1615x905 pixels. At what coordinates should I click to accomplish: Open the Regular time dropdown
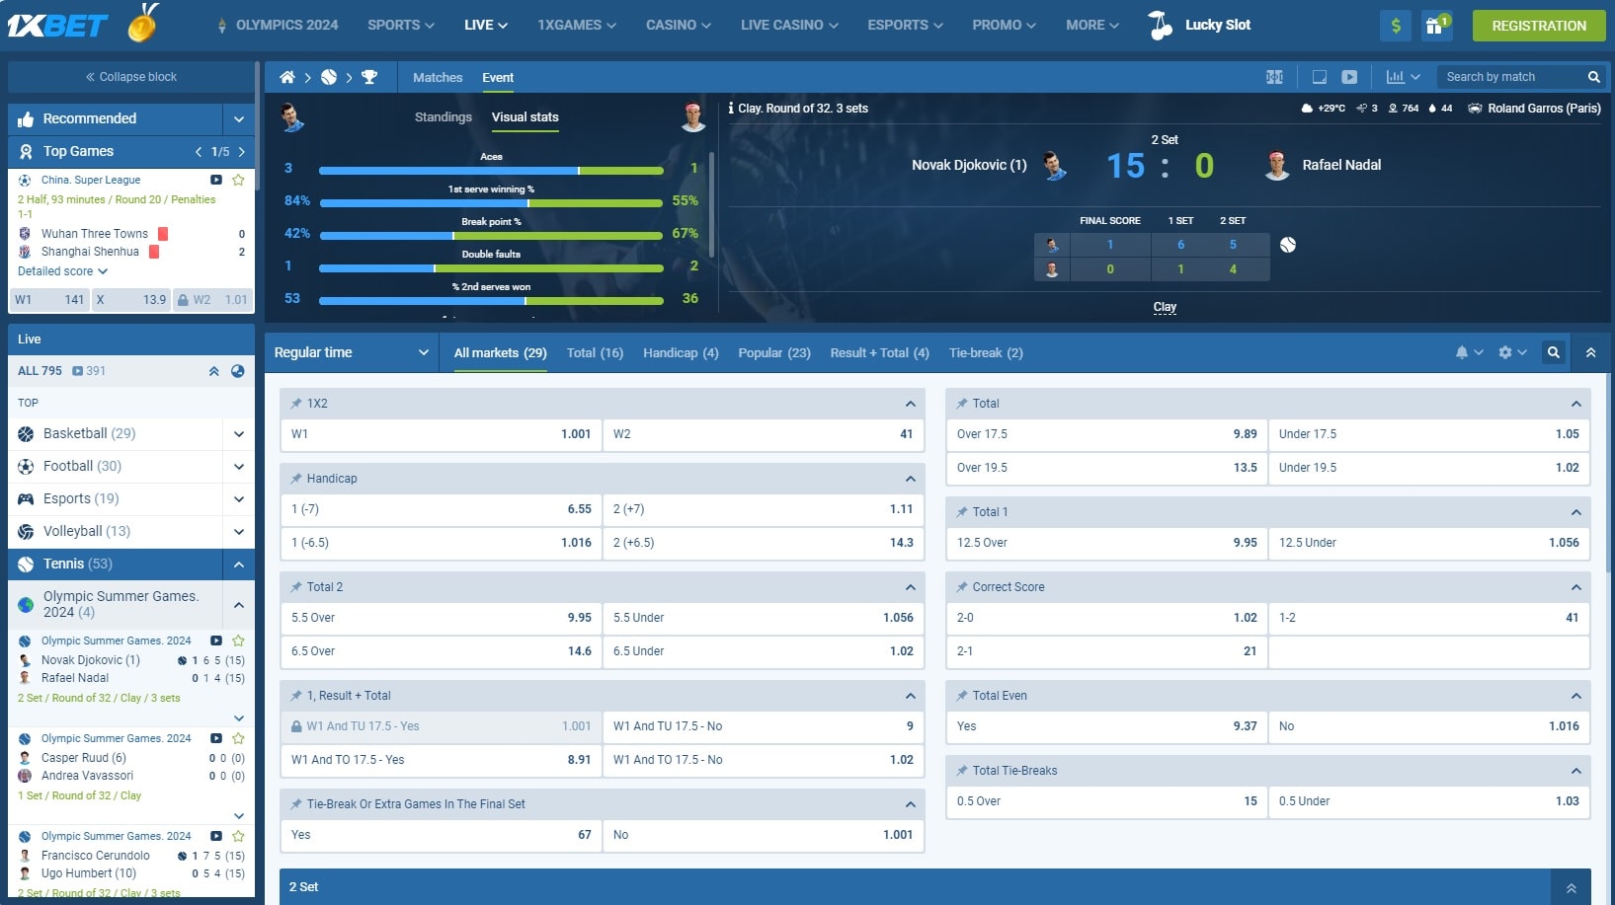pyautogui.click(x=351, y=352)
